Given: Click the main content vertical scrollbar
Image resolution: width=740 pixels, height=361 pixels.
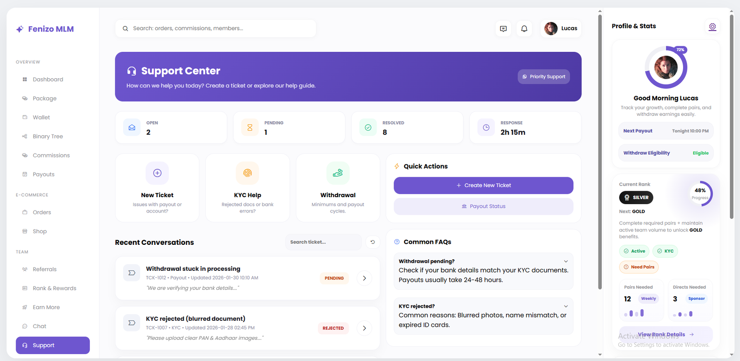Looking at the screenshot, I should (x=600, y=153).
